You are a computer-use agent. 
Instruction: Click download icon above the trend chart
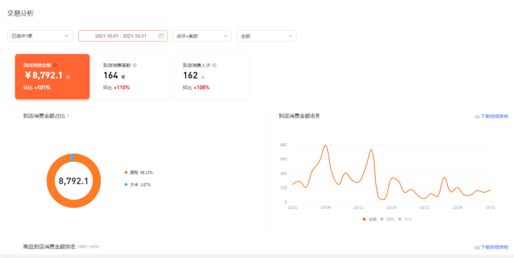click(477, 116)
